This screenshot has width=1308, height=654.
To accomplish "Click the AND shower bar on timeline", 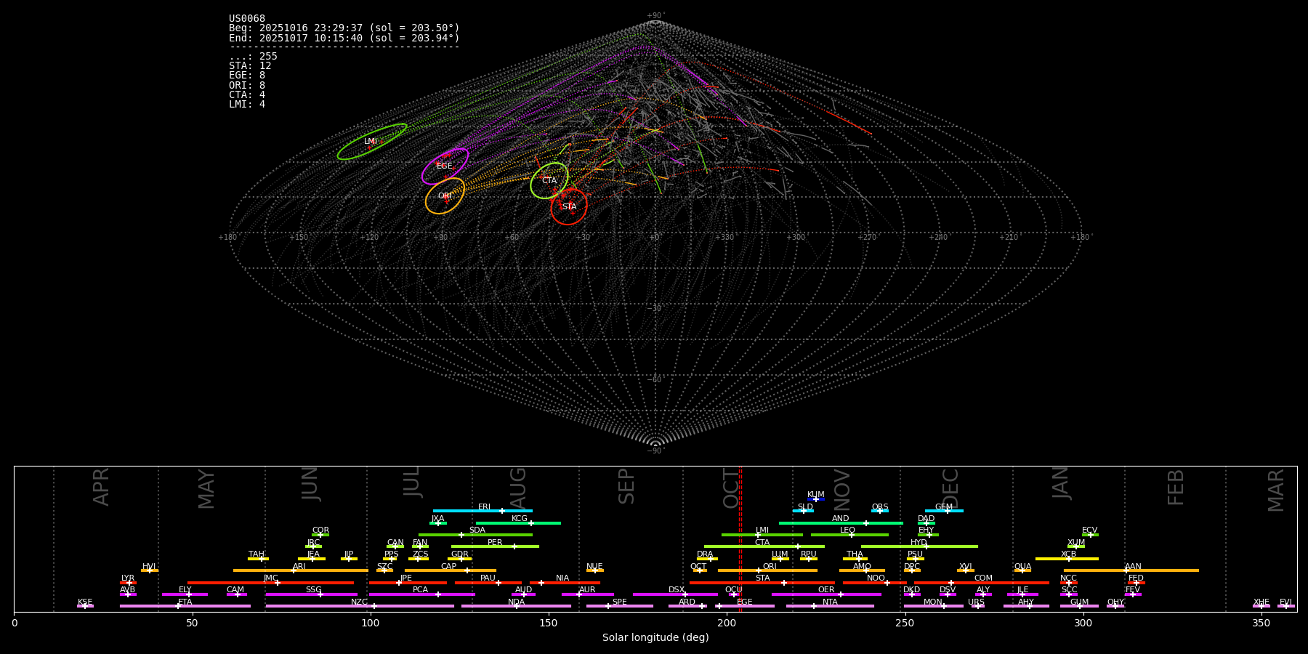I will coord(841,522).
